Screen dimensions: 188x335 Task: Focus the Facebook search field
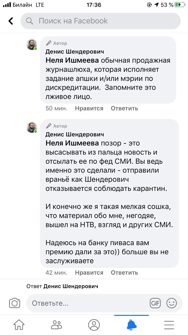coord(104,21)
